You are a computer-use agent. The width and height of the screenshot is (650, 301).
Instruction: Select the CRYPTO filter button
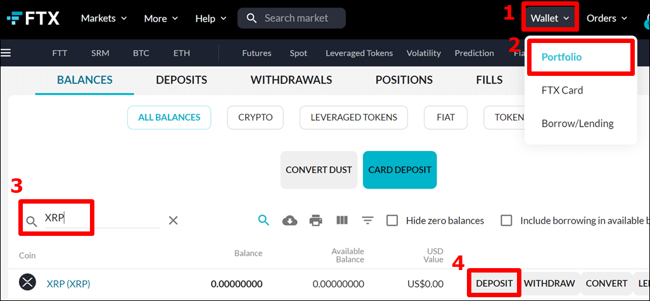click(255, 118)
